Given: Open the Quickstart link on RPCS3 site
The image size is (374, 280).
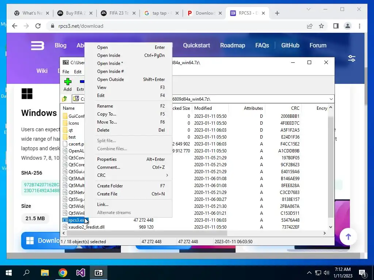Looking at the screenshot, I should click(x=196, y=46).
